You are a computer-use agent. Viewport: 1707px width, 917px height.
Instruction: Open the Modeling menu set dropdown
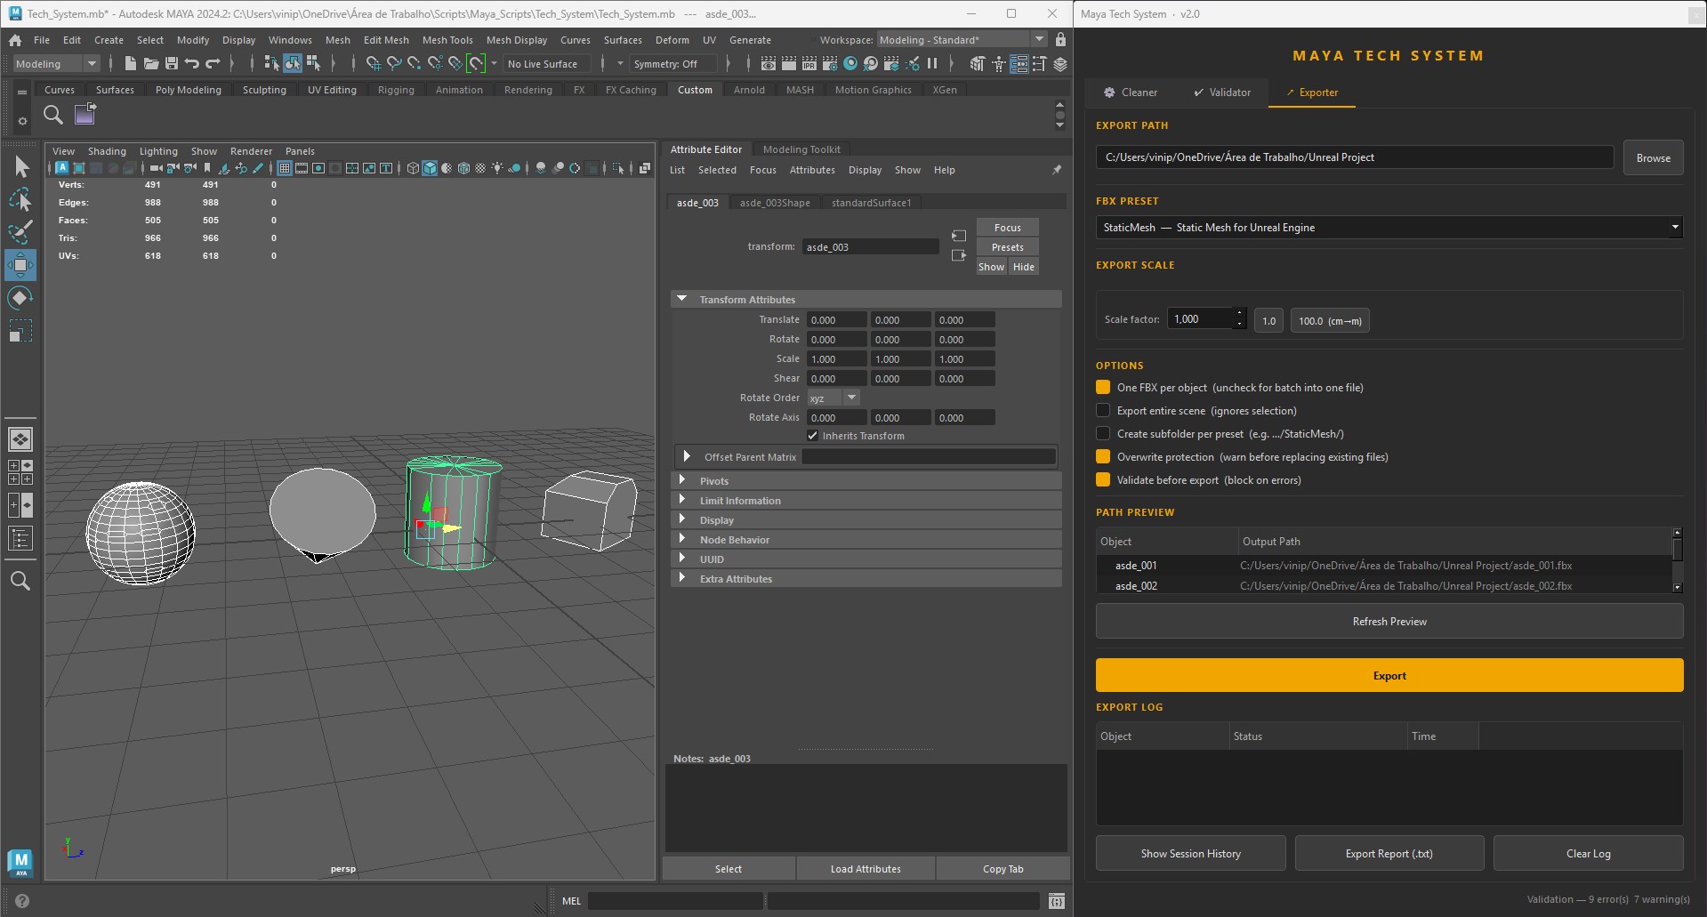pyautogui.click(x=55, y=64)
